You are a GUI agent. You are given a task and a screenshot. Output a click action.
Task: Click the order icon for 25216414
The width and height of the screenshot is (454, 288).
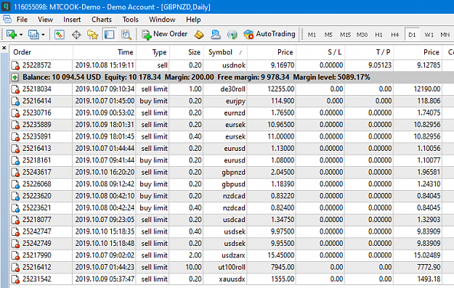(15, 101)
